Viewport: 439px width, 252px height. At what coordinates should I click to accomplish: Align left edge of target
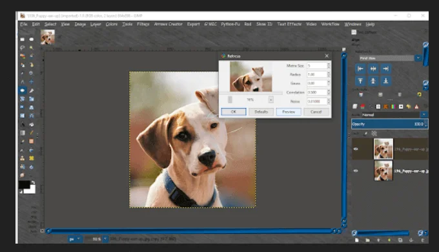click(x=360, y=68)
